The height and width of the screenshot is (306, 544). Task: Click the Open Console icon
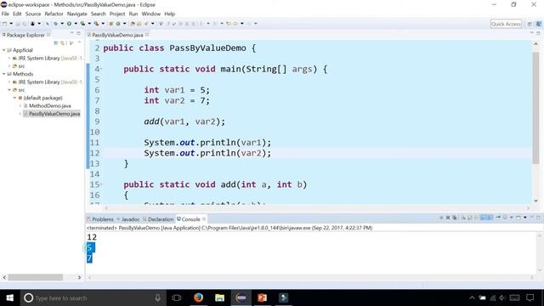518,218
